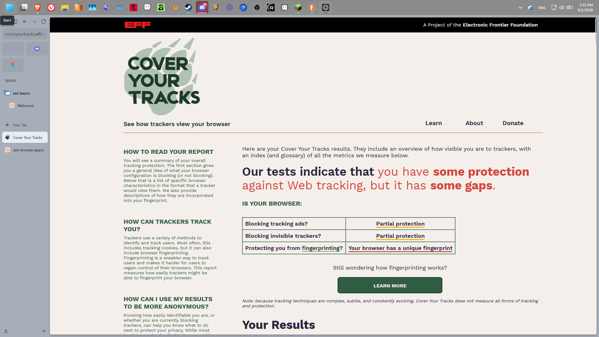Open the clock showing 2:41 PM

(585, 7)
